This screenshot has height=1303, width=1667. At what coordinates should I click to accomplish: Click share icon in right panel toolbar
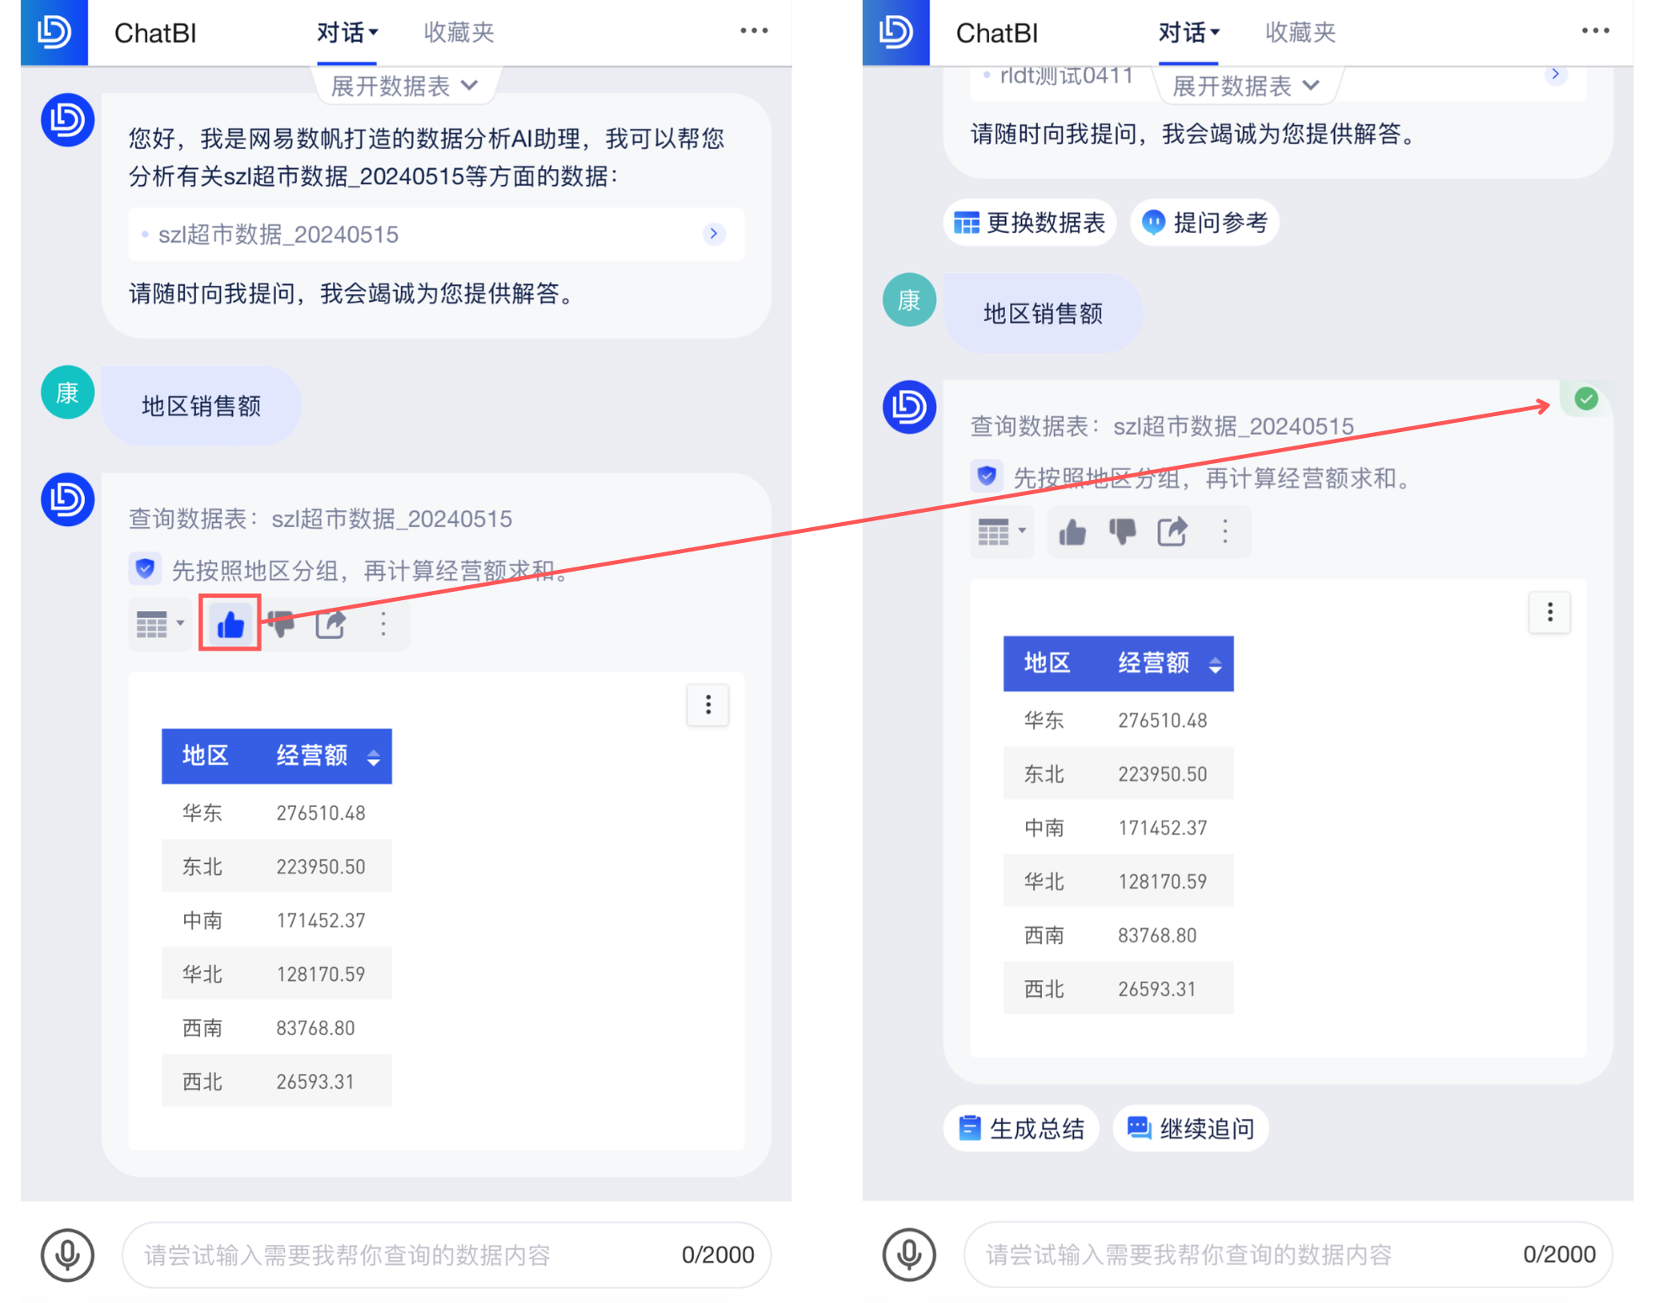1172,531
